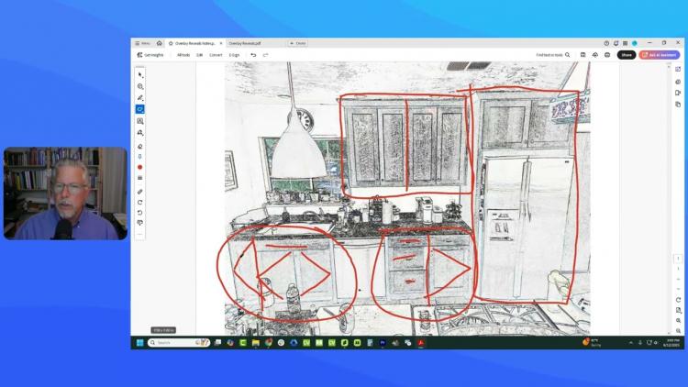688x387 pixels.
Task: Go to Acrobat Home icon
Action: pyautogui.click(x=160, y=43)
